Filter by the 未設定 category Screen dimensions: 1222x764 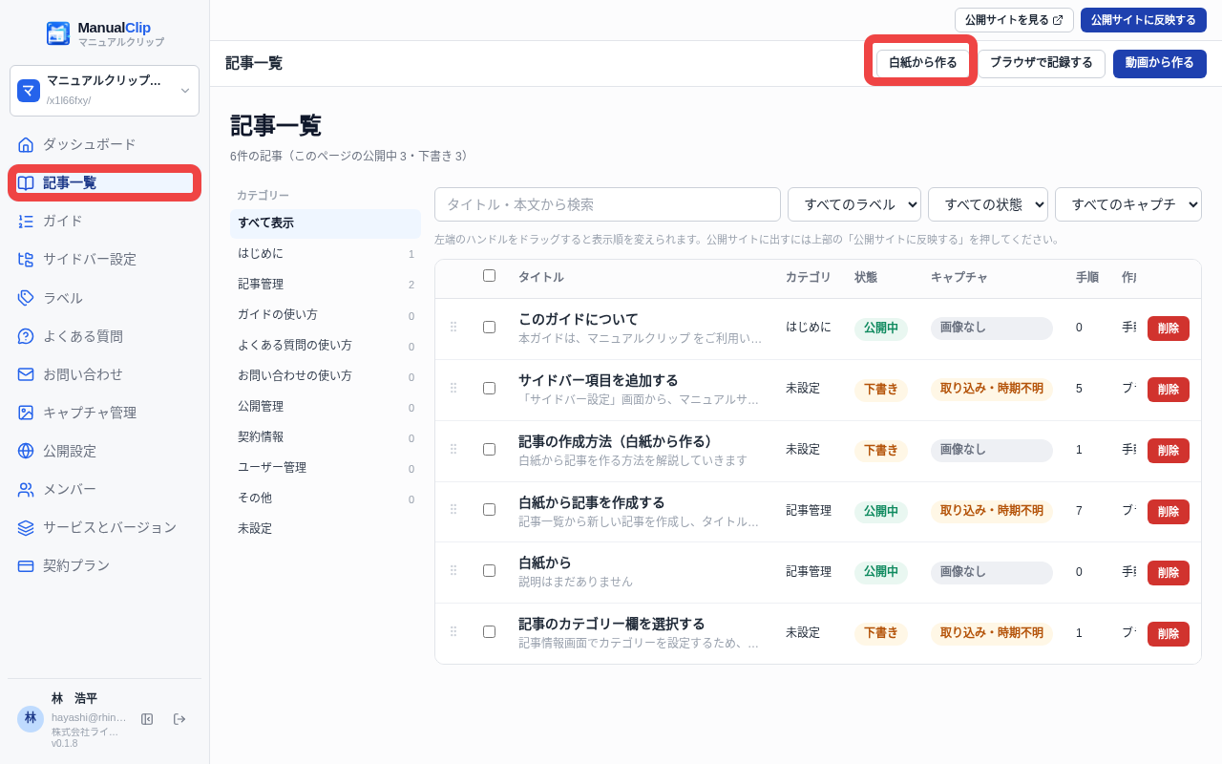click(x=326, y=529)
